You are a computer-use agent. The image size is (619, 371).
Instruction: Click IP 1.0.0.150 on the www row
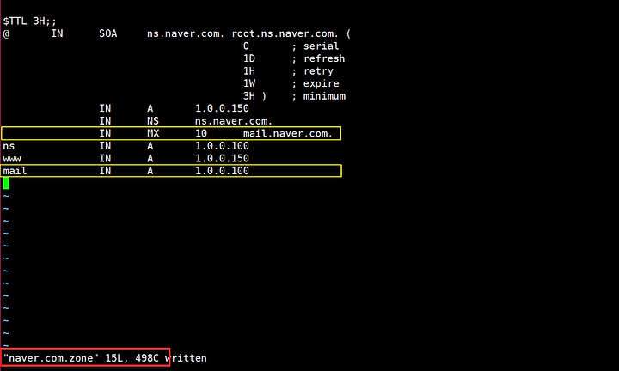coord(223,159)
